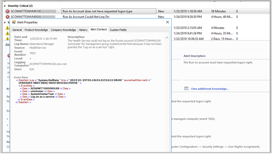Click 'Log on as a service' data element
This screenshot has width=272, height=155.
coord(42,97)
